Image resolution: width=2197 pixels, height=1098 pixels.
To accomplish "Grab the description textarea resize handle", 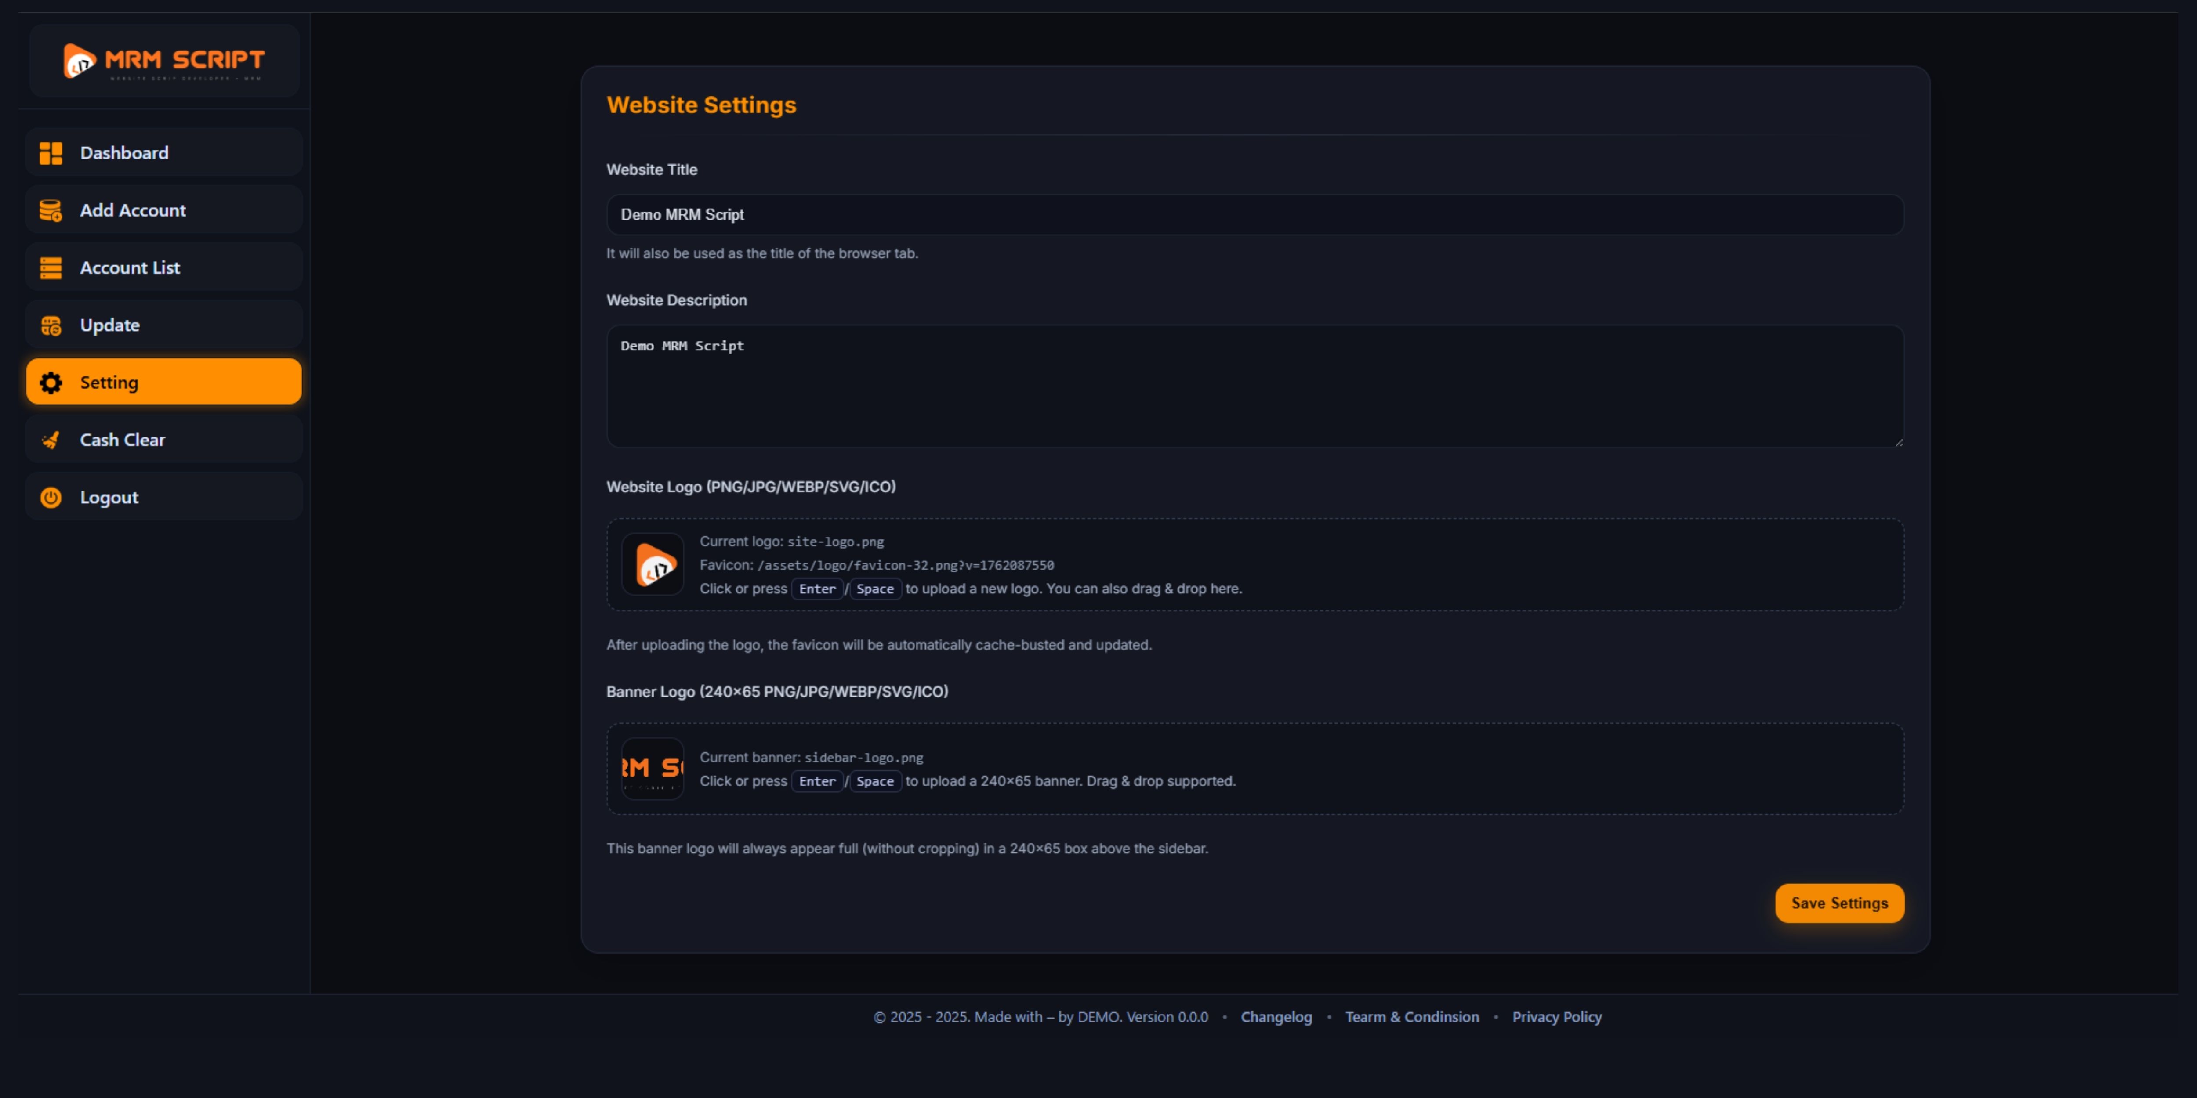I will click(x=1899, y=441).
